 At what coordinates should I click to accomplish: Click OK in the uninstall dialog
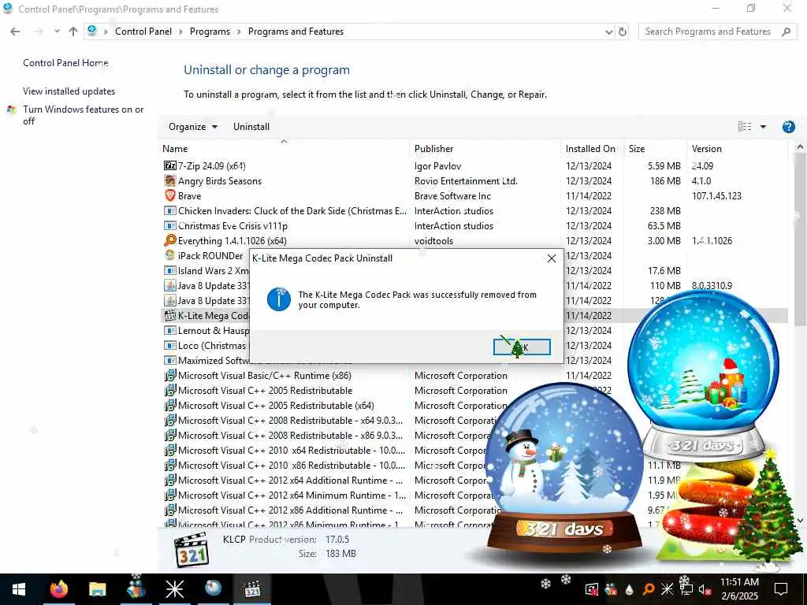[x=522, y=347]
